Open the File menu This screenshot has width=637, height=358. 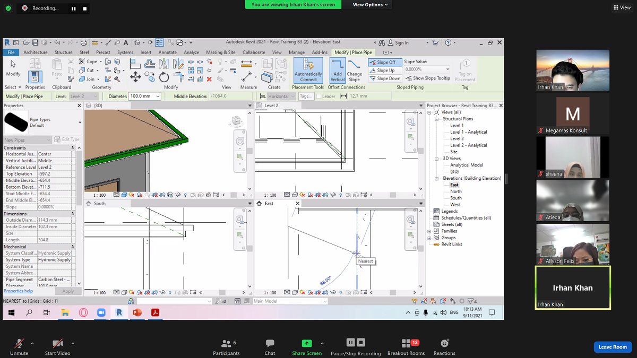(11, 53)
